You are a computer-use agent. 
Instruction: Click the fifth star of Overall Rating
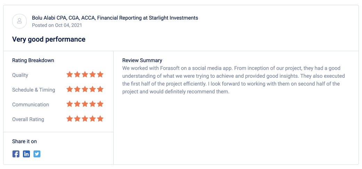[100, 119]
